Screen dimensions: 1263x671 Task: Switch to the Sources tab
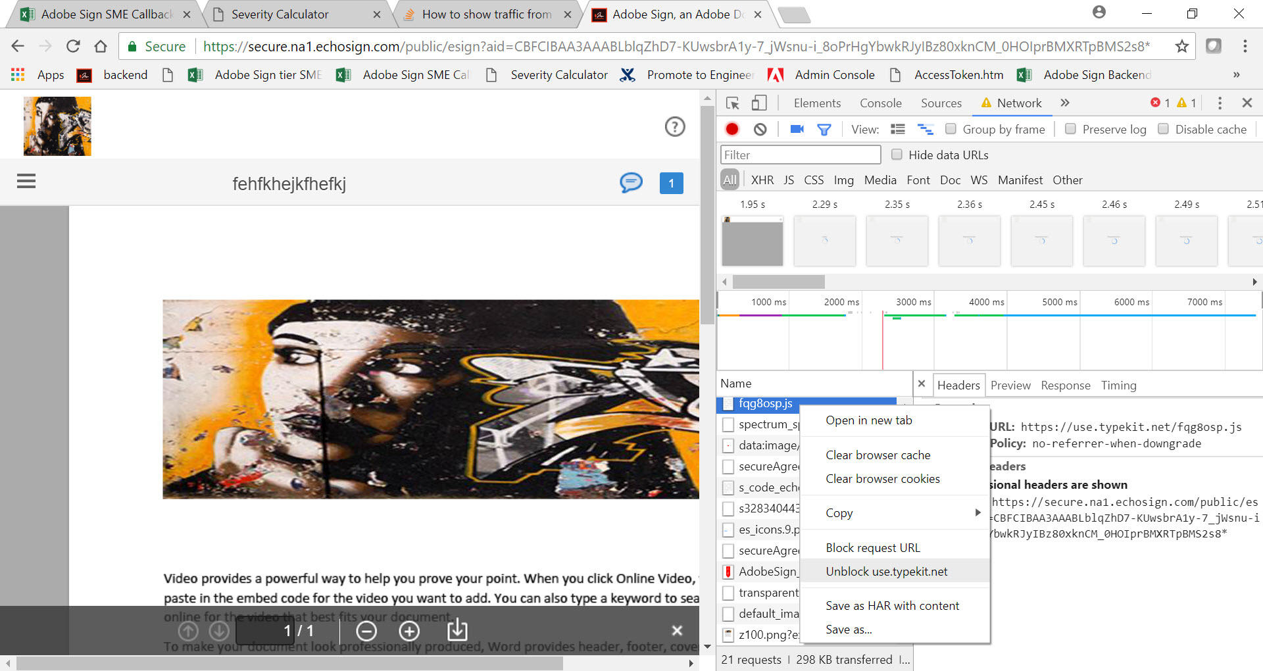941,103
